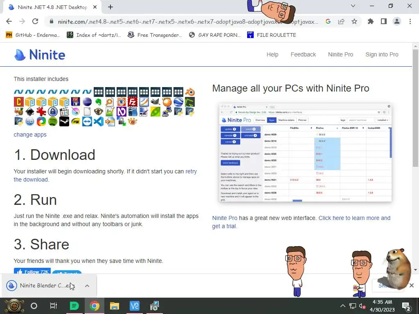Click the Ninite Pro screenshot thumbnail
This screenshot has height=314, width=419.
305,153
